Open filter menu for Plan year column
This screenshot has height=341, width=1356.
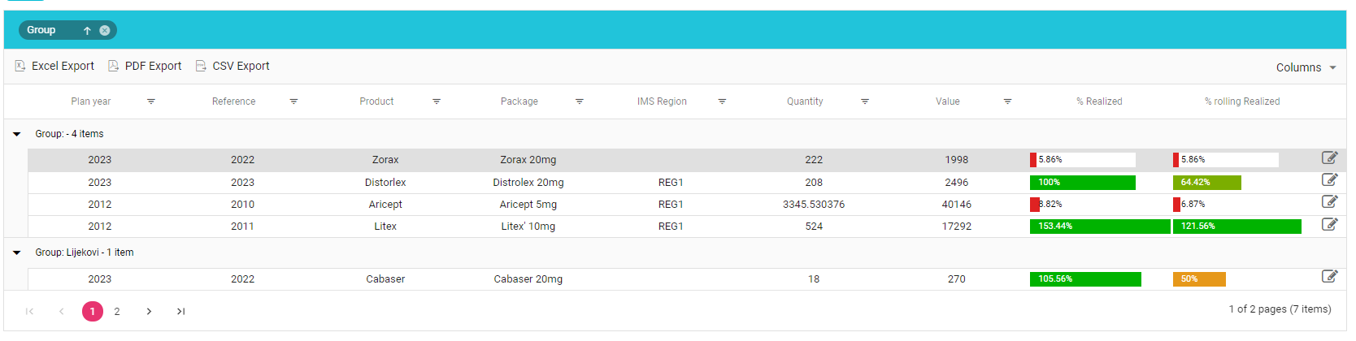click(x=151, y=101)
